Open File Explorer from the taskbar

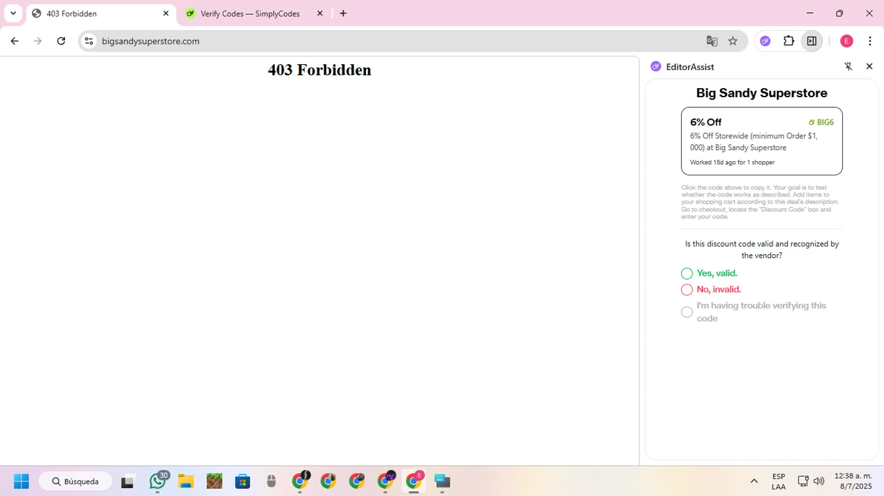(x=186, y=481)
